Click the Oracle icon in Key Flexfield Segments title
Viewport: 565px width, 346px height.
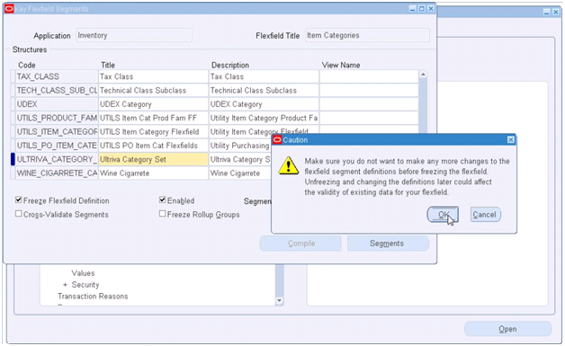(9, 9)
